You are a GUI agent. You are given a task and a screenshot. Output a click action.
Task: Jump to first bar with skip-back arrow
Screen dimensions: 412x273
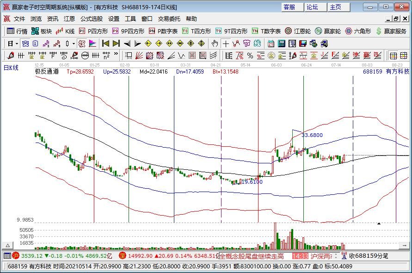(105, 43)
